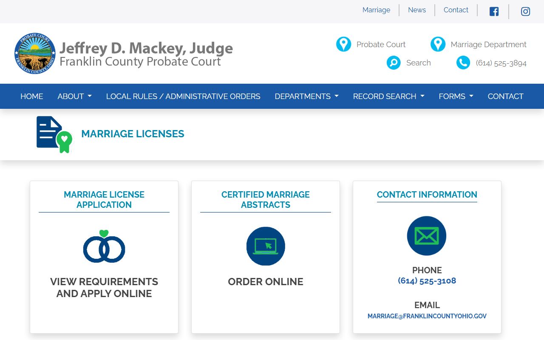Expand the ABOUT dropdown menu
The height and width of the screenshot is (340, 544).
coord(75,96)
